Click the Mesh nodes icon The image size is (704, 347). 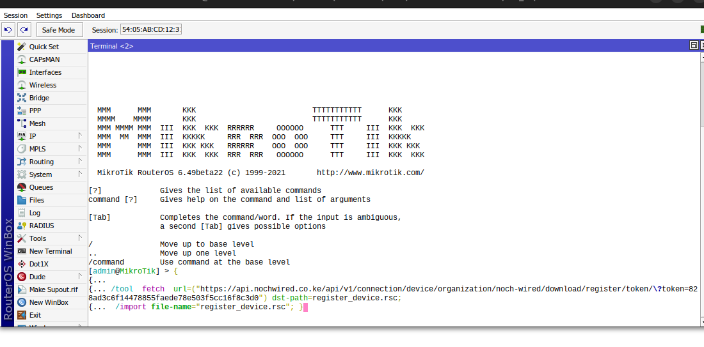pos(22,123)
